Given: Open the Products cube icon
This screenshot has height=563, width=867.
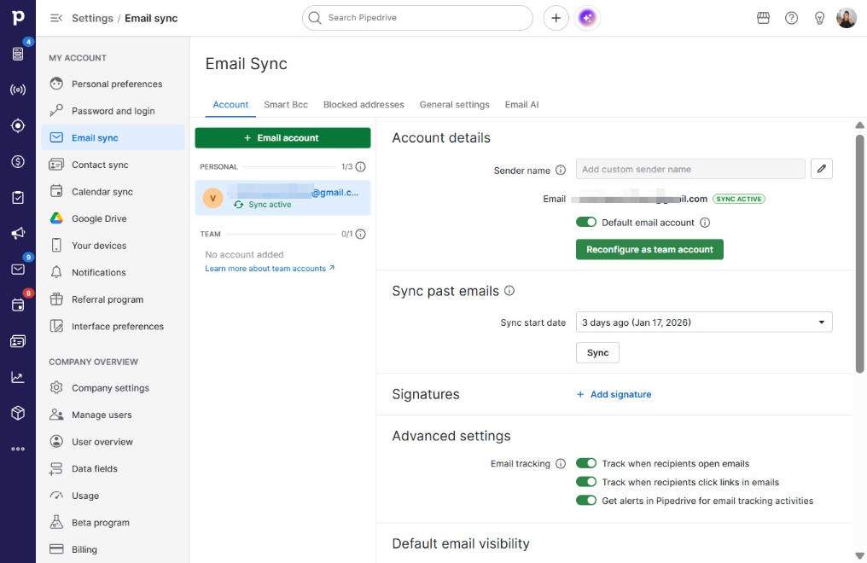Looking at the screenshot, I should [18, 413].
